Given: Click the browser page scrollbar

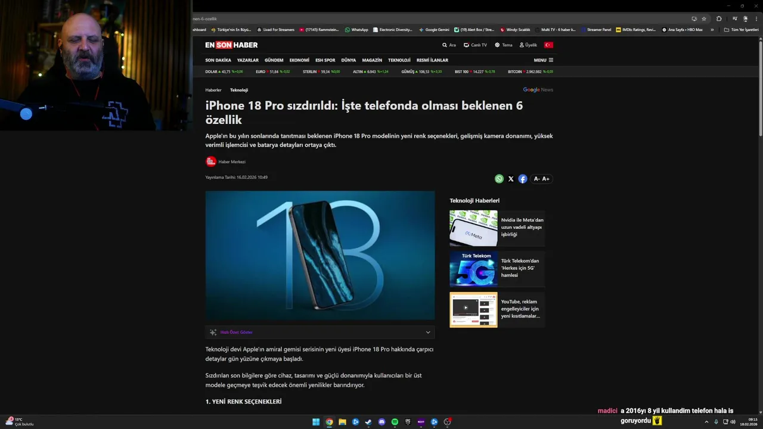Looking at the screenshot, I should click(x=761, y=89).
